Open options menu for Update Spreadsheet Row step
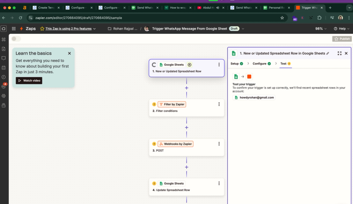This screenshot has height=204, width=353. [219, 183]
